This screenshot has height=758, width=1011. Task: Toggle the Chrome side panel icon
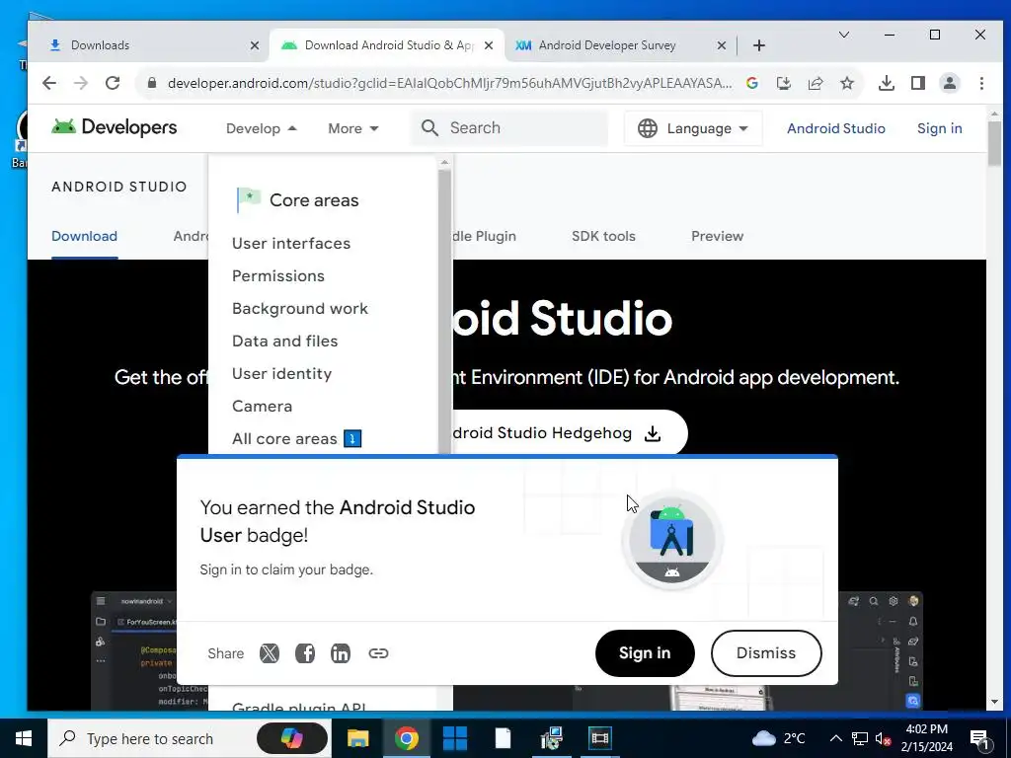click(x=918, y=83)
